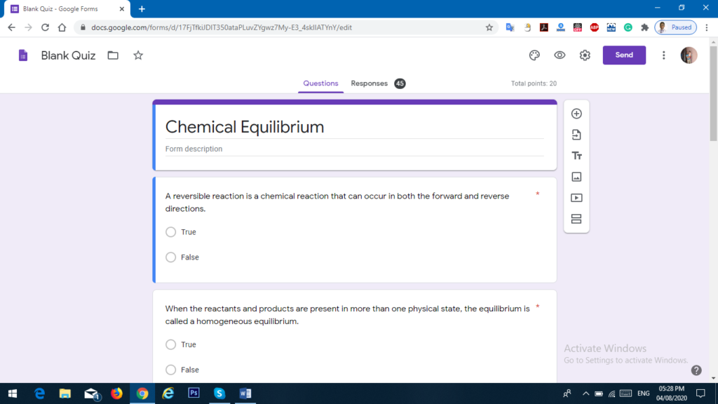Click the Total points: 20 label

[x=534, y=83]
